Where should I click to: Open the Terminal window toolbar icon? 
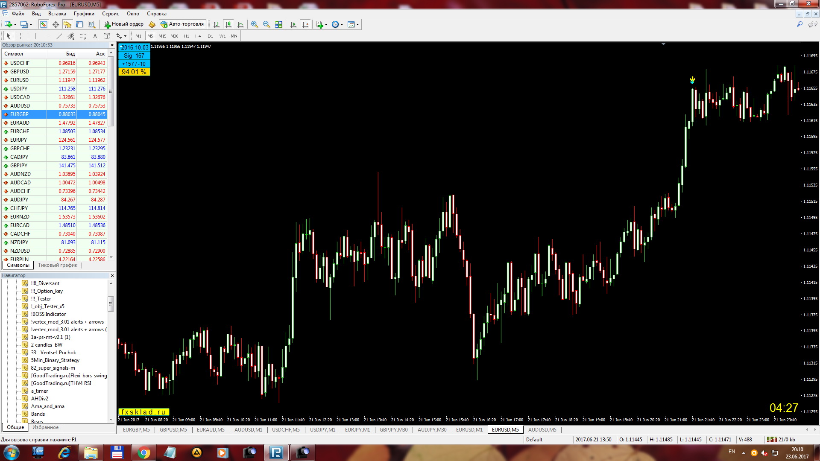click(79, 24)
